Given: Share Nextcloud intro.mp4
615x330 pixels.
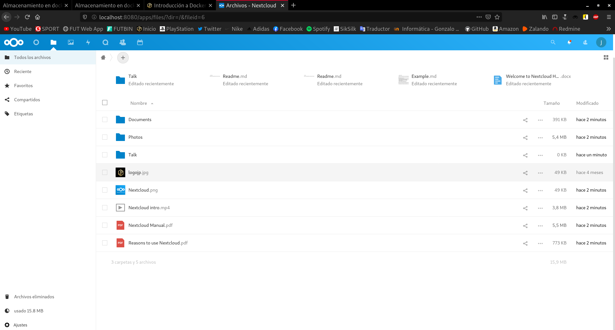Looking at the screenshot, I should coord(525,208).
